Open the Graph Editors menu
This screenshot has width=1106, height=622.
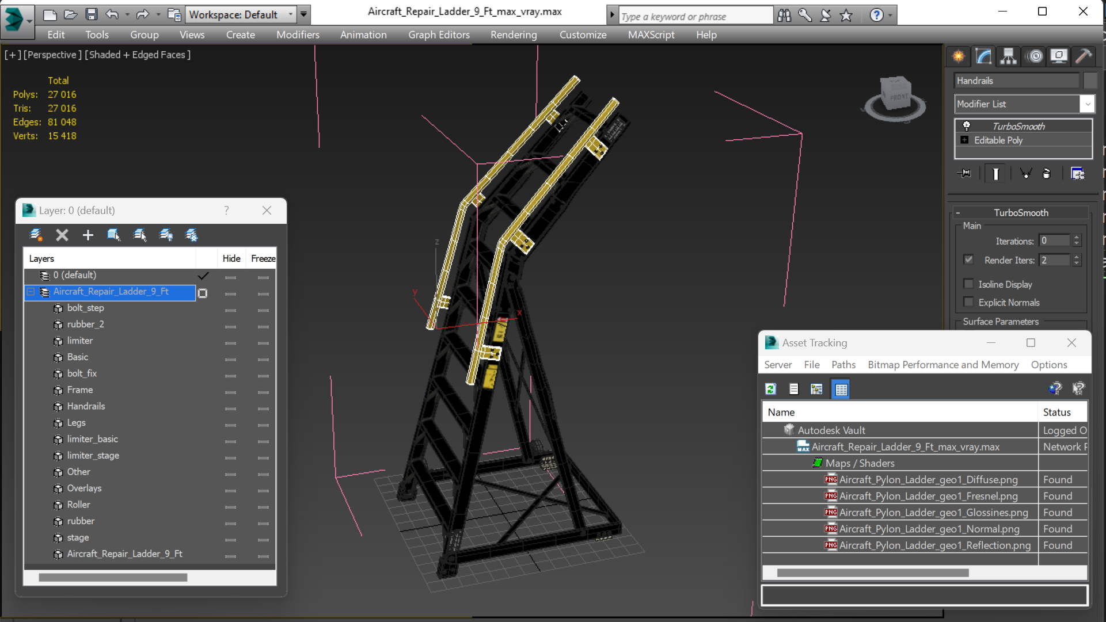click(x=439, y=35)
